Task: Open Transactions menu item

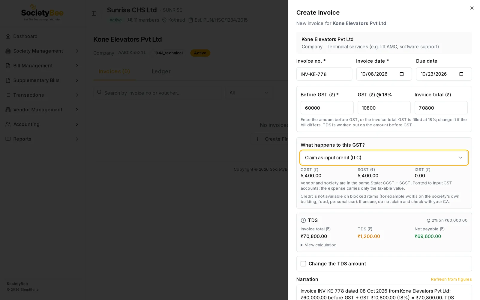Action: (42, 95)
